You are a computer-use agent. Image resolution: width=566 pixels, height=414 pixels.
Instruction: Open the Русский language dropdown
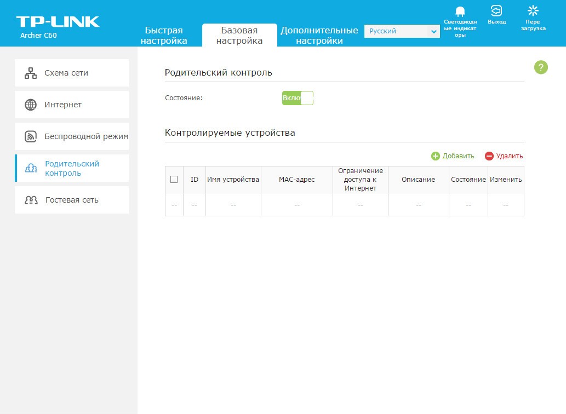(x=396, y=31)
